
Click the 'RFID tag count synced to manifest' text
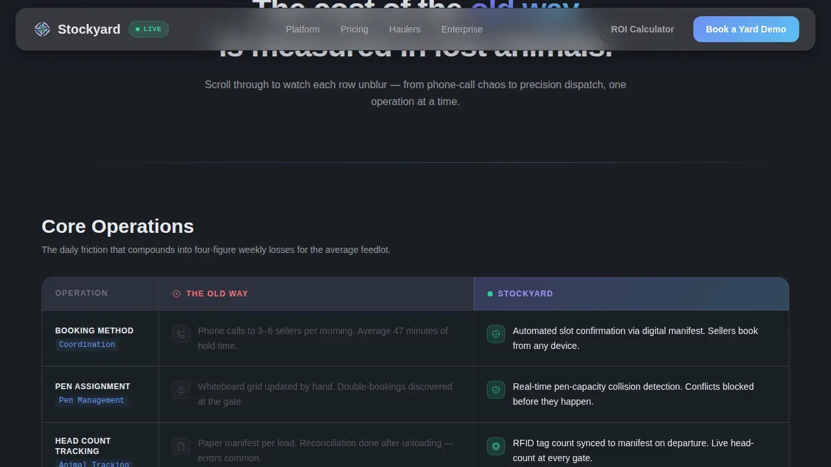click(633, 450)
